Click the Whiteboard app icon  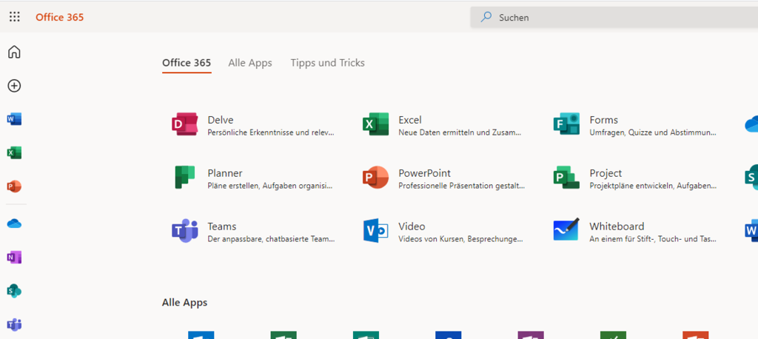[x=566, y=229]
